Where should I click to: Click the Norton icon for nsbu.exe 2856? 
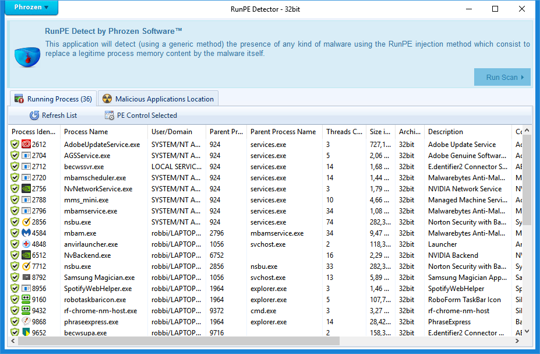pos(26,222)
